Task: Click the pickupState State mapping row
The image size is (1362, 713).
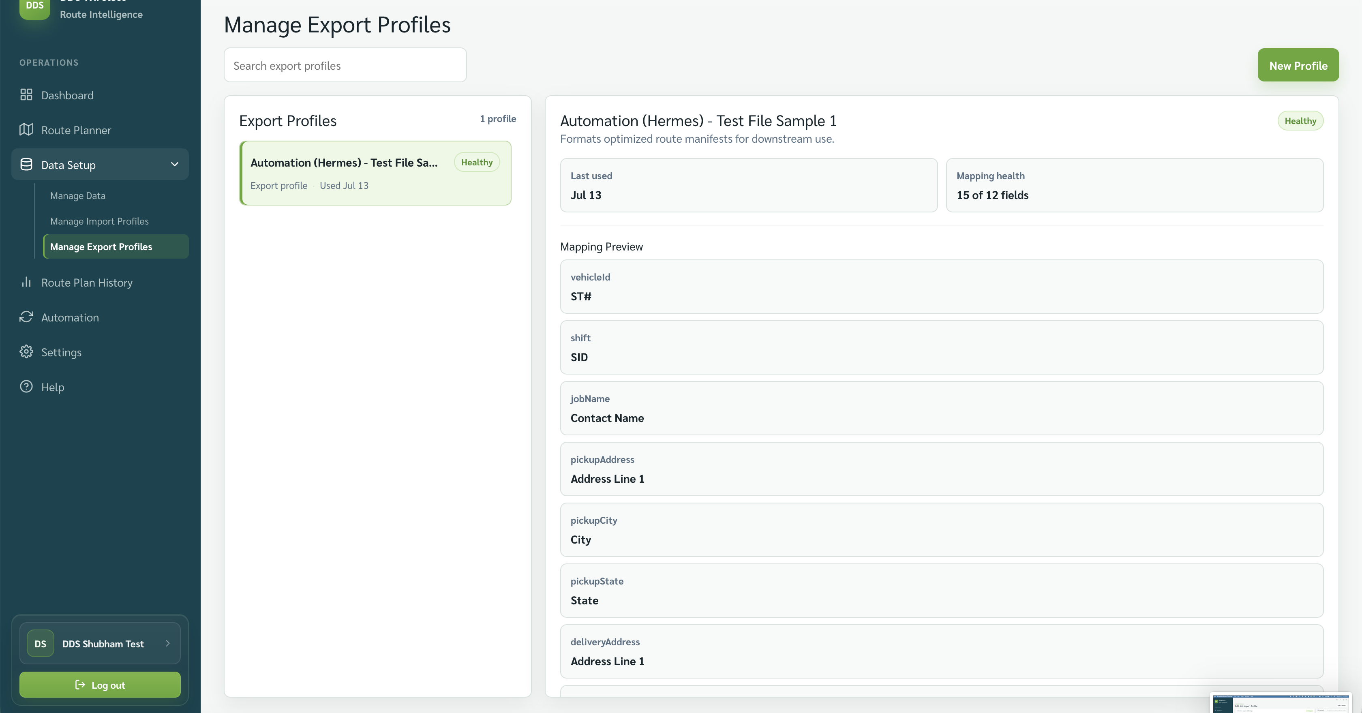Action: [942, 590]
